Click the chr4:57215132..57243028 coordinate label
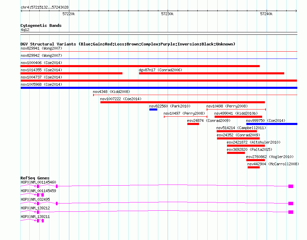Image resolution: width=307 pixels, height=240 pixels. 44,7
